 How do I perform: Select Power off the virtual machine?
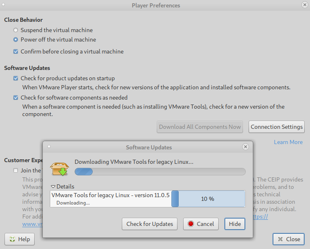click(16, 40)
